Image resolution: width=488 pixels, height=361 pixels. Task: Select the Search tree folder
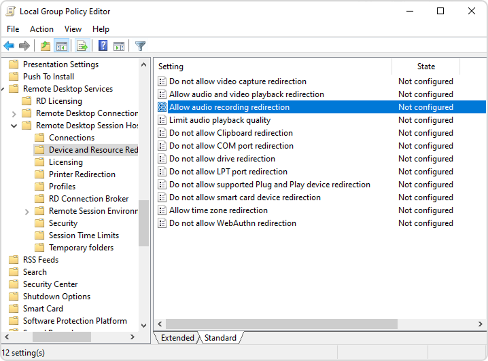pos(35,272)
